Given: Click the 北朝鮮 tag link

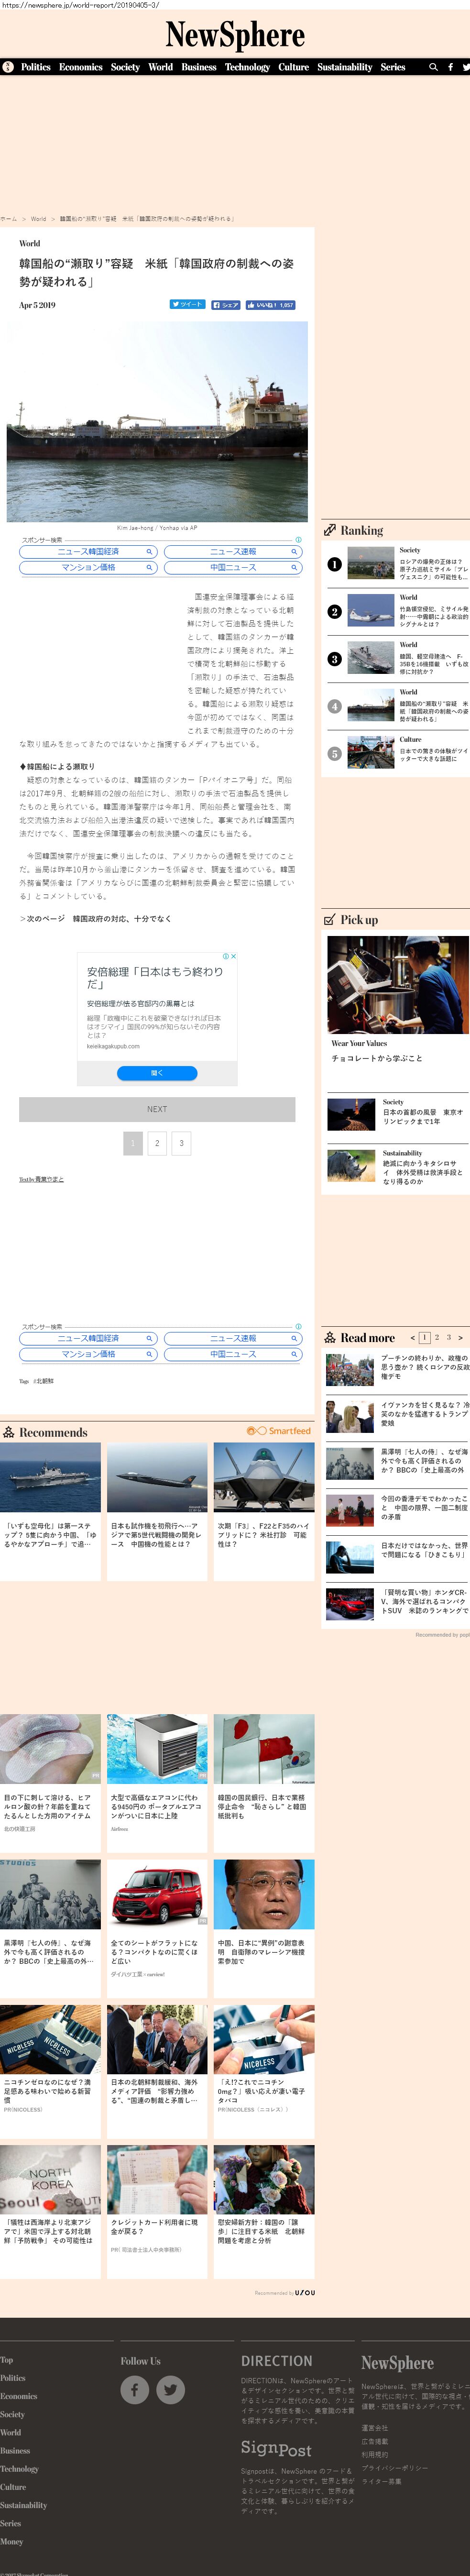Looking at the screenshot, I should point(44,1381).
